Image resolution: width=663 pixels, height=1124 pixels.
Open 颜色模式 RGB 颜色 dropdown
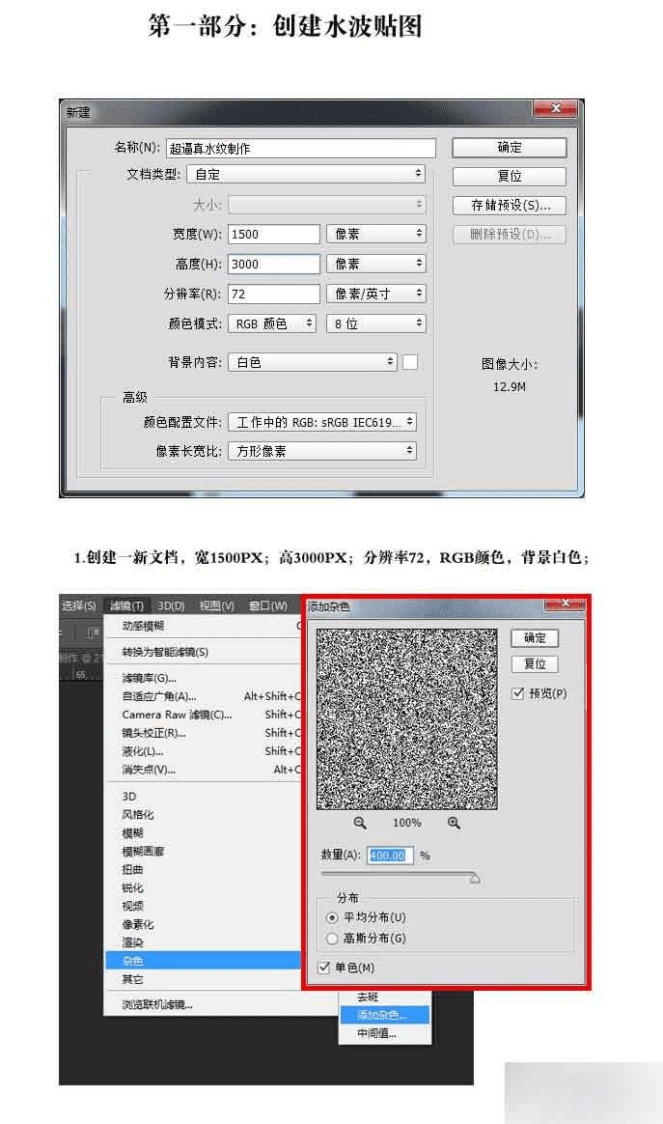(272, 324)
